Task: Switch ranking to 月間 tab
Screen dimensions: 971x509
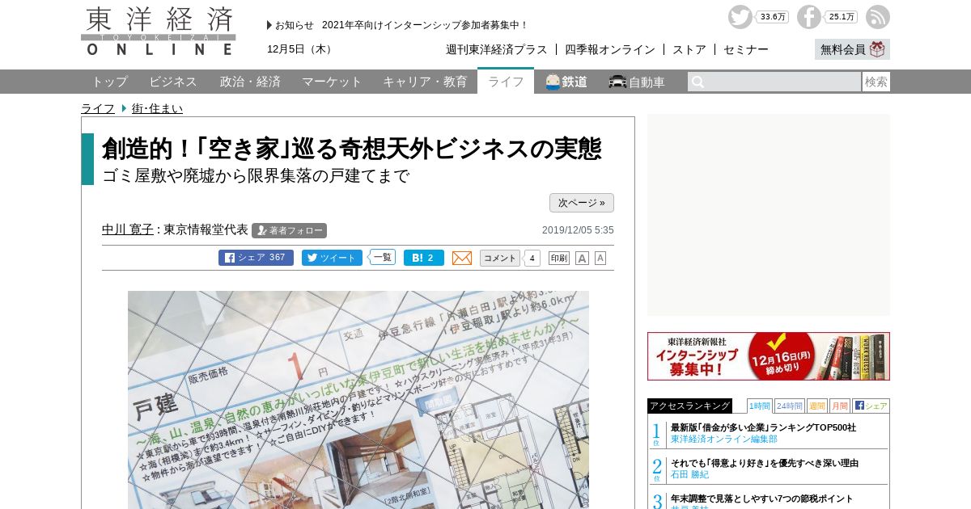Action: pyautogui.click(x=840, y=406)
